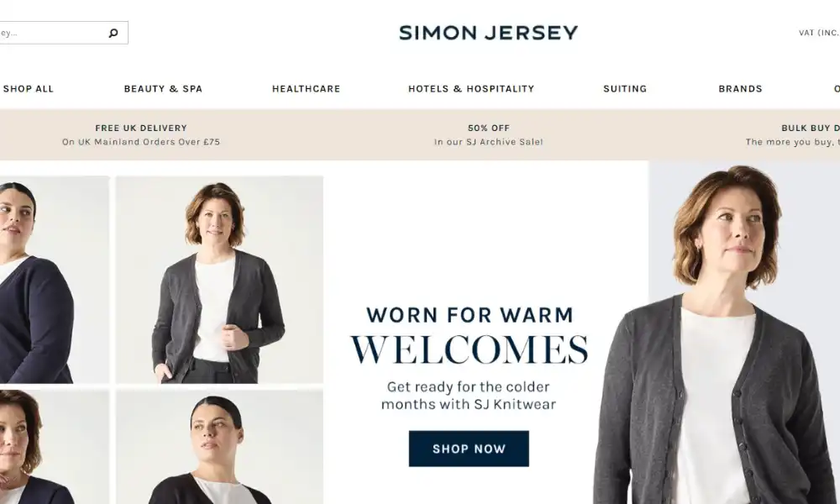The width and height of the screenshot is (840, 504).
Task: Open the Shop All menu
Action: pos(29,89)
